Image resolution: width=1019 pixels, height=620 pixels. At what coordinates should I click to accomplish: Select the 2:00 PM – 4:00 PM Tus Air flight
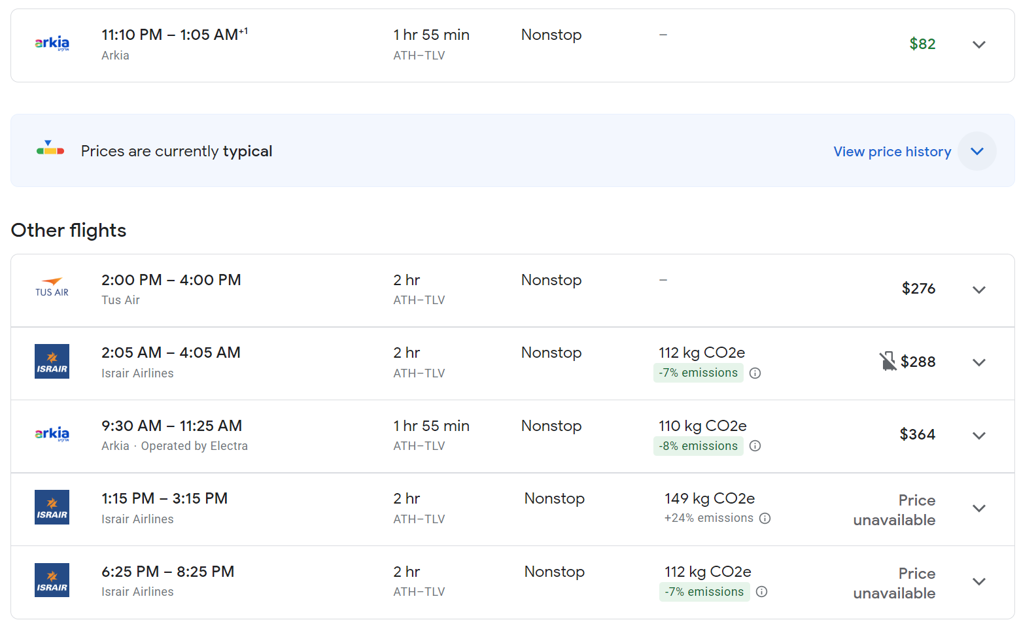click(x=171, y=281)
